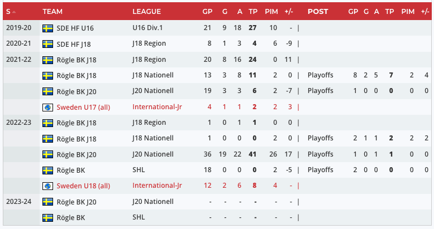Click the flag beside Rögle BK J20 in 2021-22

47,91
